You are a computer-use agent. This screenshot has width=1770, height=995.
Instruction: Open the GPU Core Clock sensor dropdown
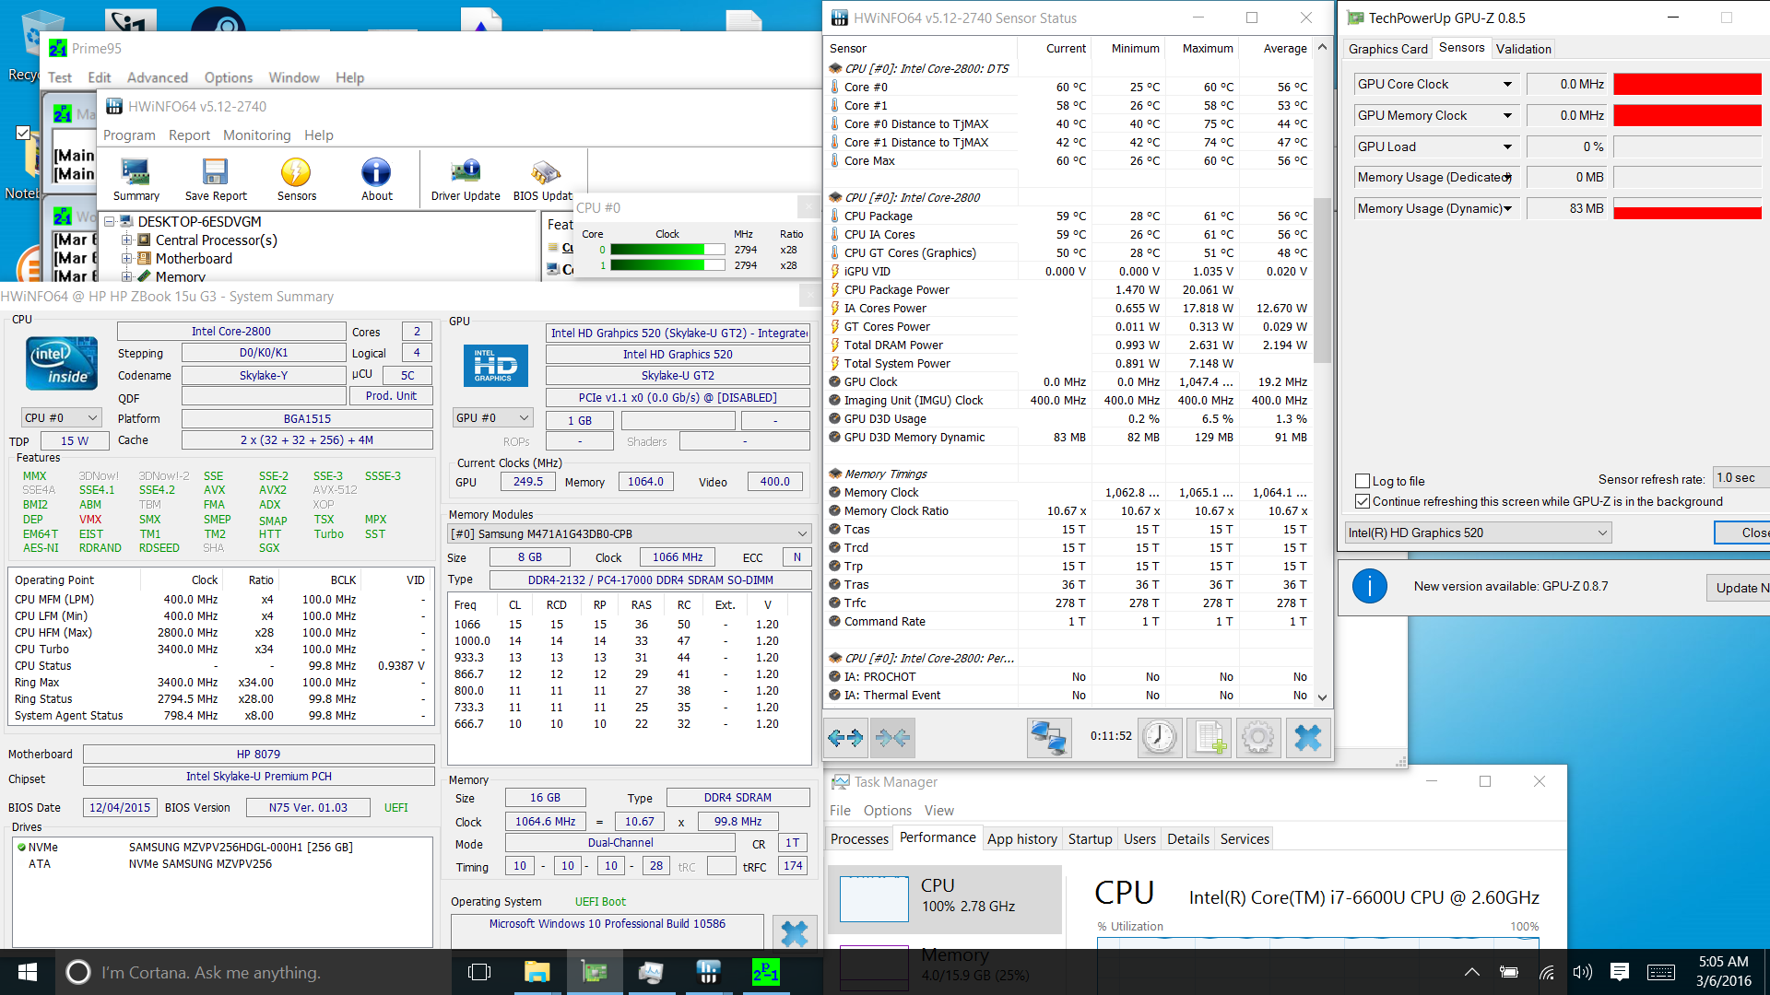[1507, 84]
